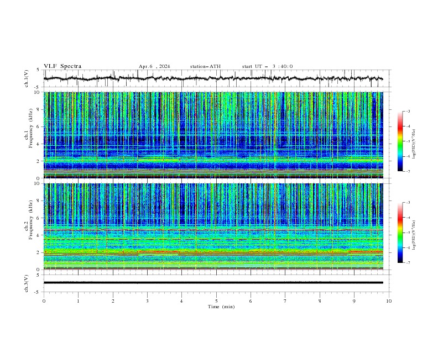The width and height of the screenshot is (438, 338).
Task: Click the "5" minute Time axis label
Action: [x=216, y=301]
